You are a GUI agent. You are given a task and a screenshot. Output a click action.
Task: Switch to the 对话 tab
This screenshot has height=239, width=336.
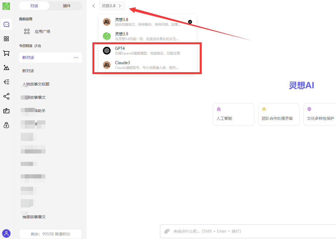(34, 6)
